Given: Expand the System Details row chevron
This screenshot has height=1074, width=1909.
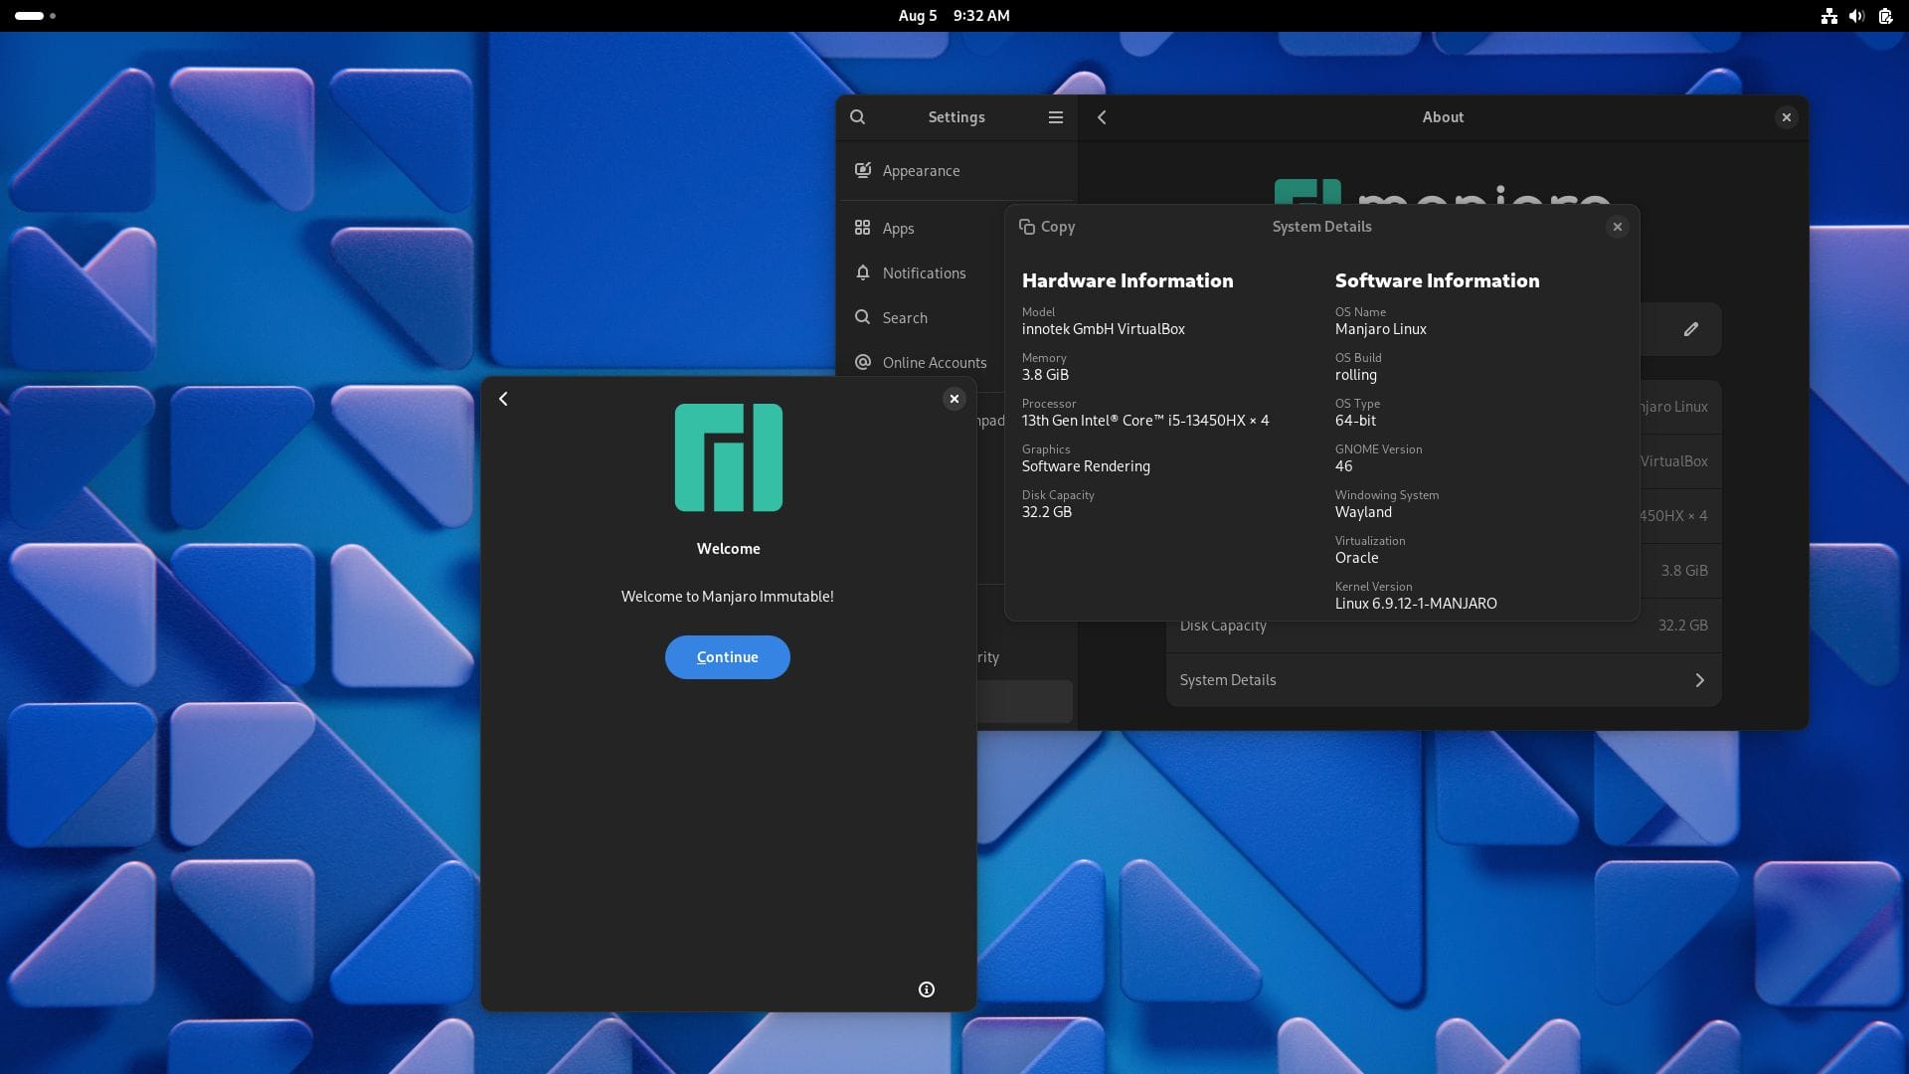Looking at the screenshot, I should point(1699,680).
